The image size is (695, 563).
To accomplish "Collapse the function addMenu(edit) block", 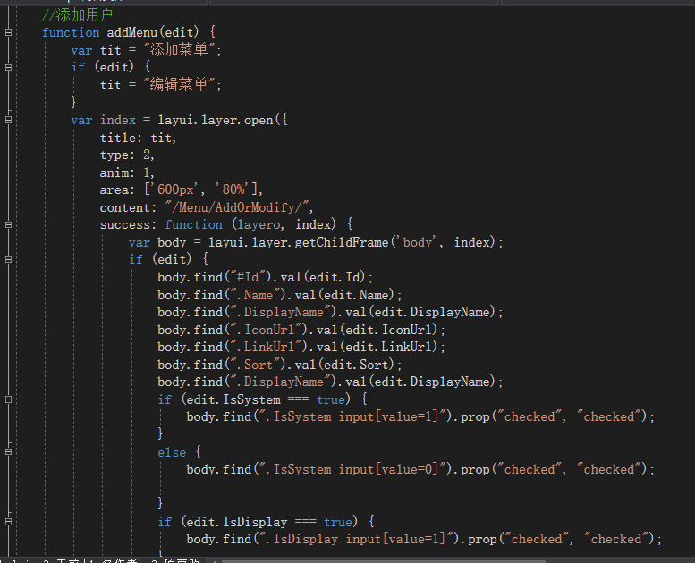I will pos(8,32).
